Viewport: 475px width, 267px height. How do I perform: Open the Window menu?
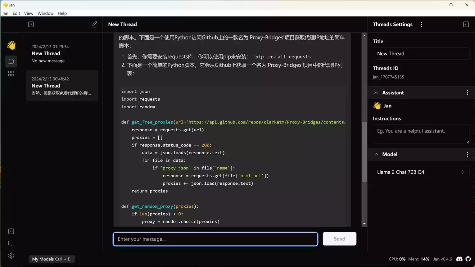45,13
